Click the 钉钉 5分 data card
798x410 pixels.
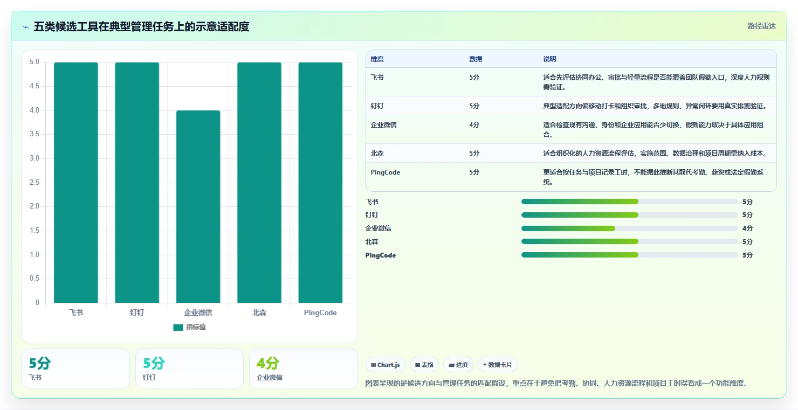click(x=189, y=369)
